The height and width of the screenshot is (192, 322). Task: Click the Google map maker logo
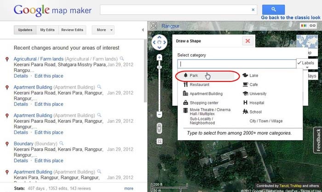point(52,10)
